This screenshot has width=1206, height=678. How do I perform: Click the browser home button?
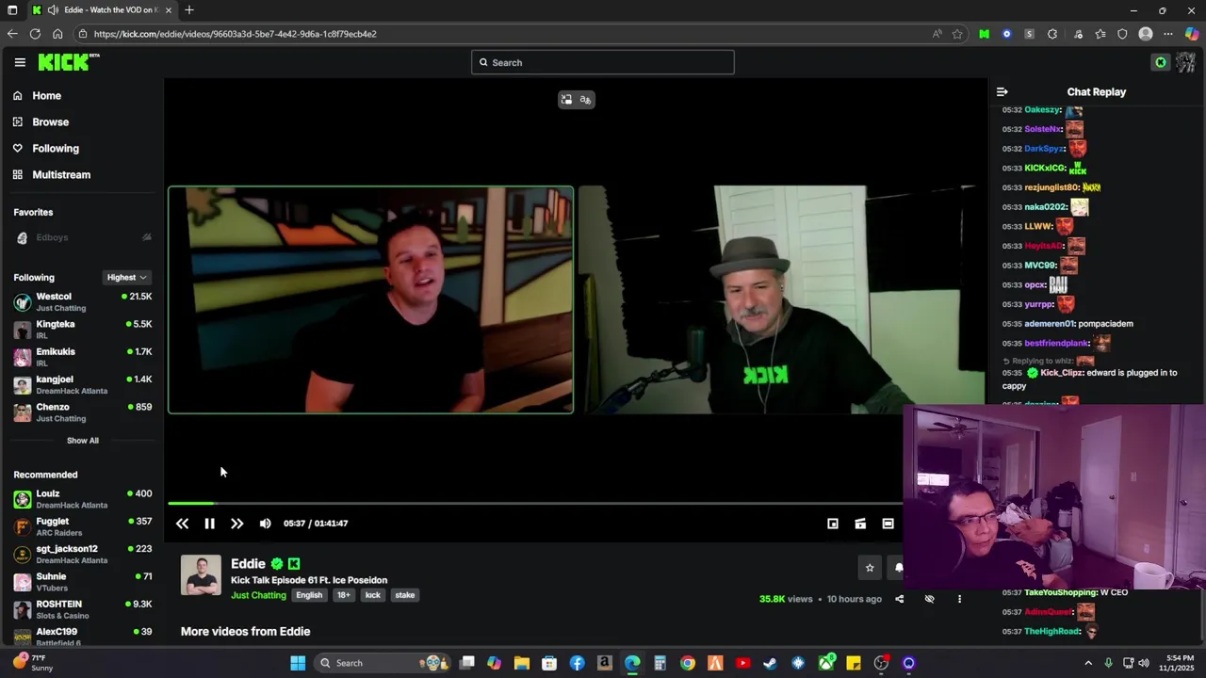tap(57, 34)
